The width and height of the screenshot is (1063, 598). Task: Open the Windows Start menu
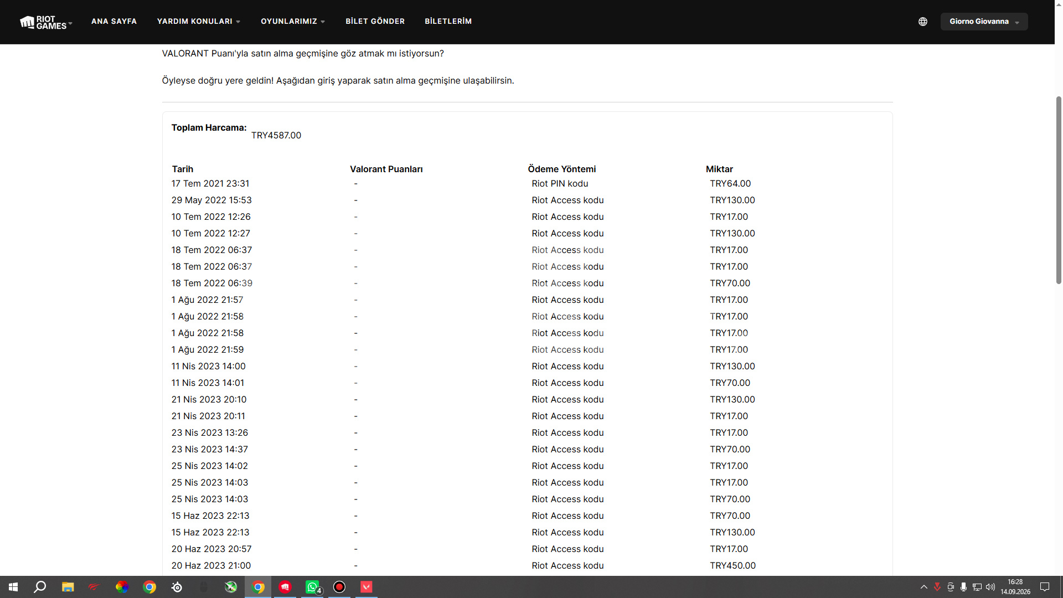(x=13, y=587)
